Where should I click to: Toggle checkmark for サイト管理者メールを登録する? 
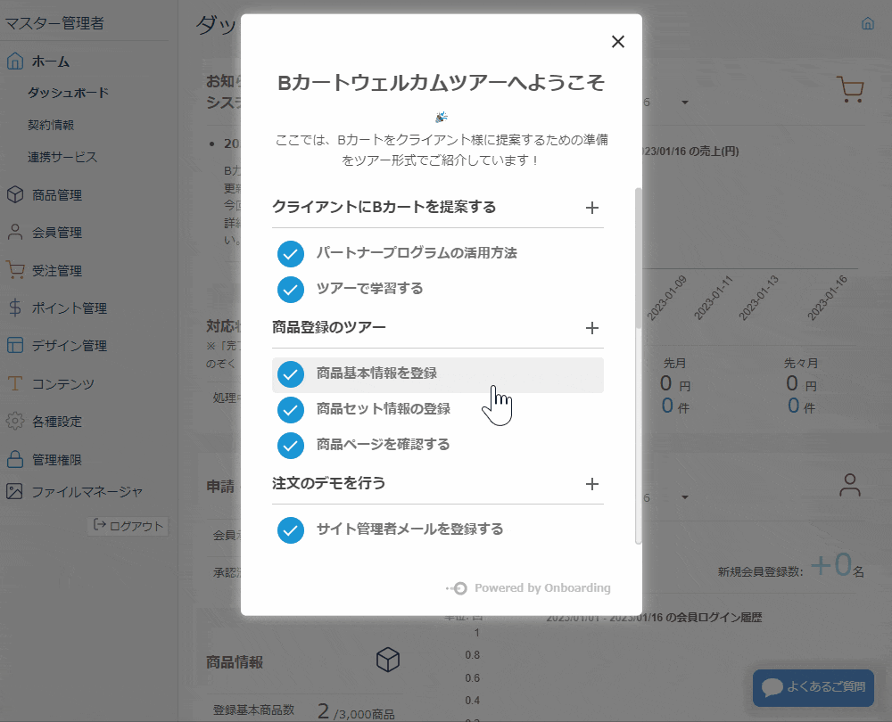click(x=291, y=529)
